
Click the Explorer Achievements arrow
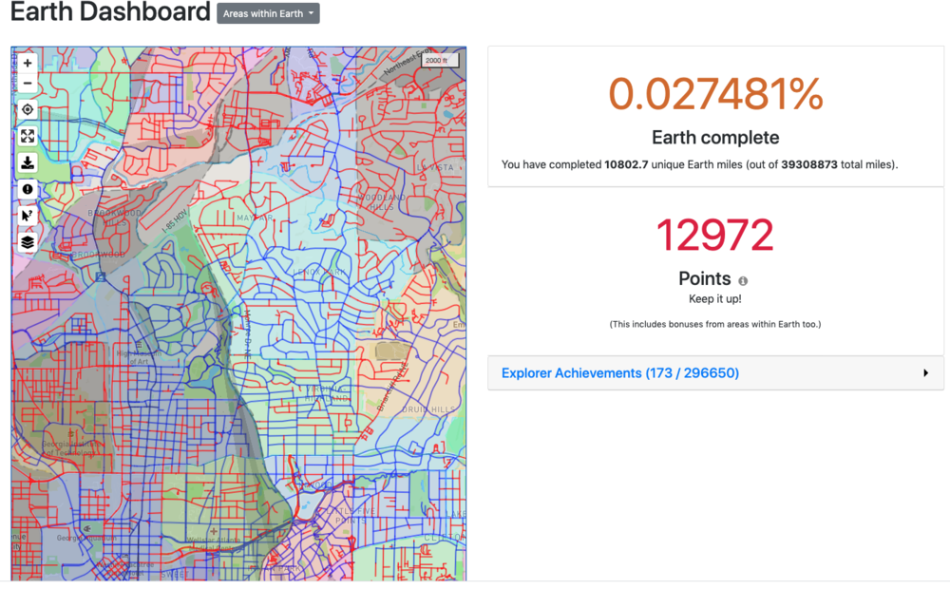click(925, 372)
